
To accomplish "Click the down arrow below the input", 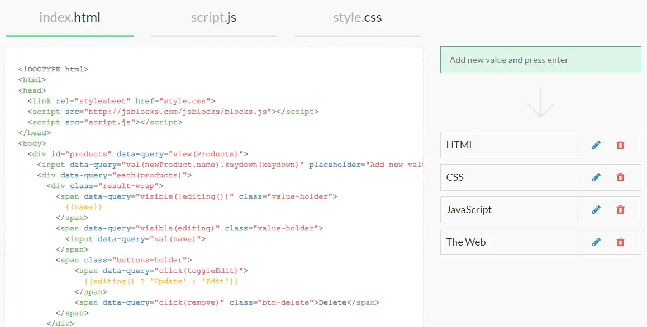I will pyautogui.click(x=540, y=102).
